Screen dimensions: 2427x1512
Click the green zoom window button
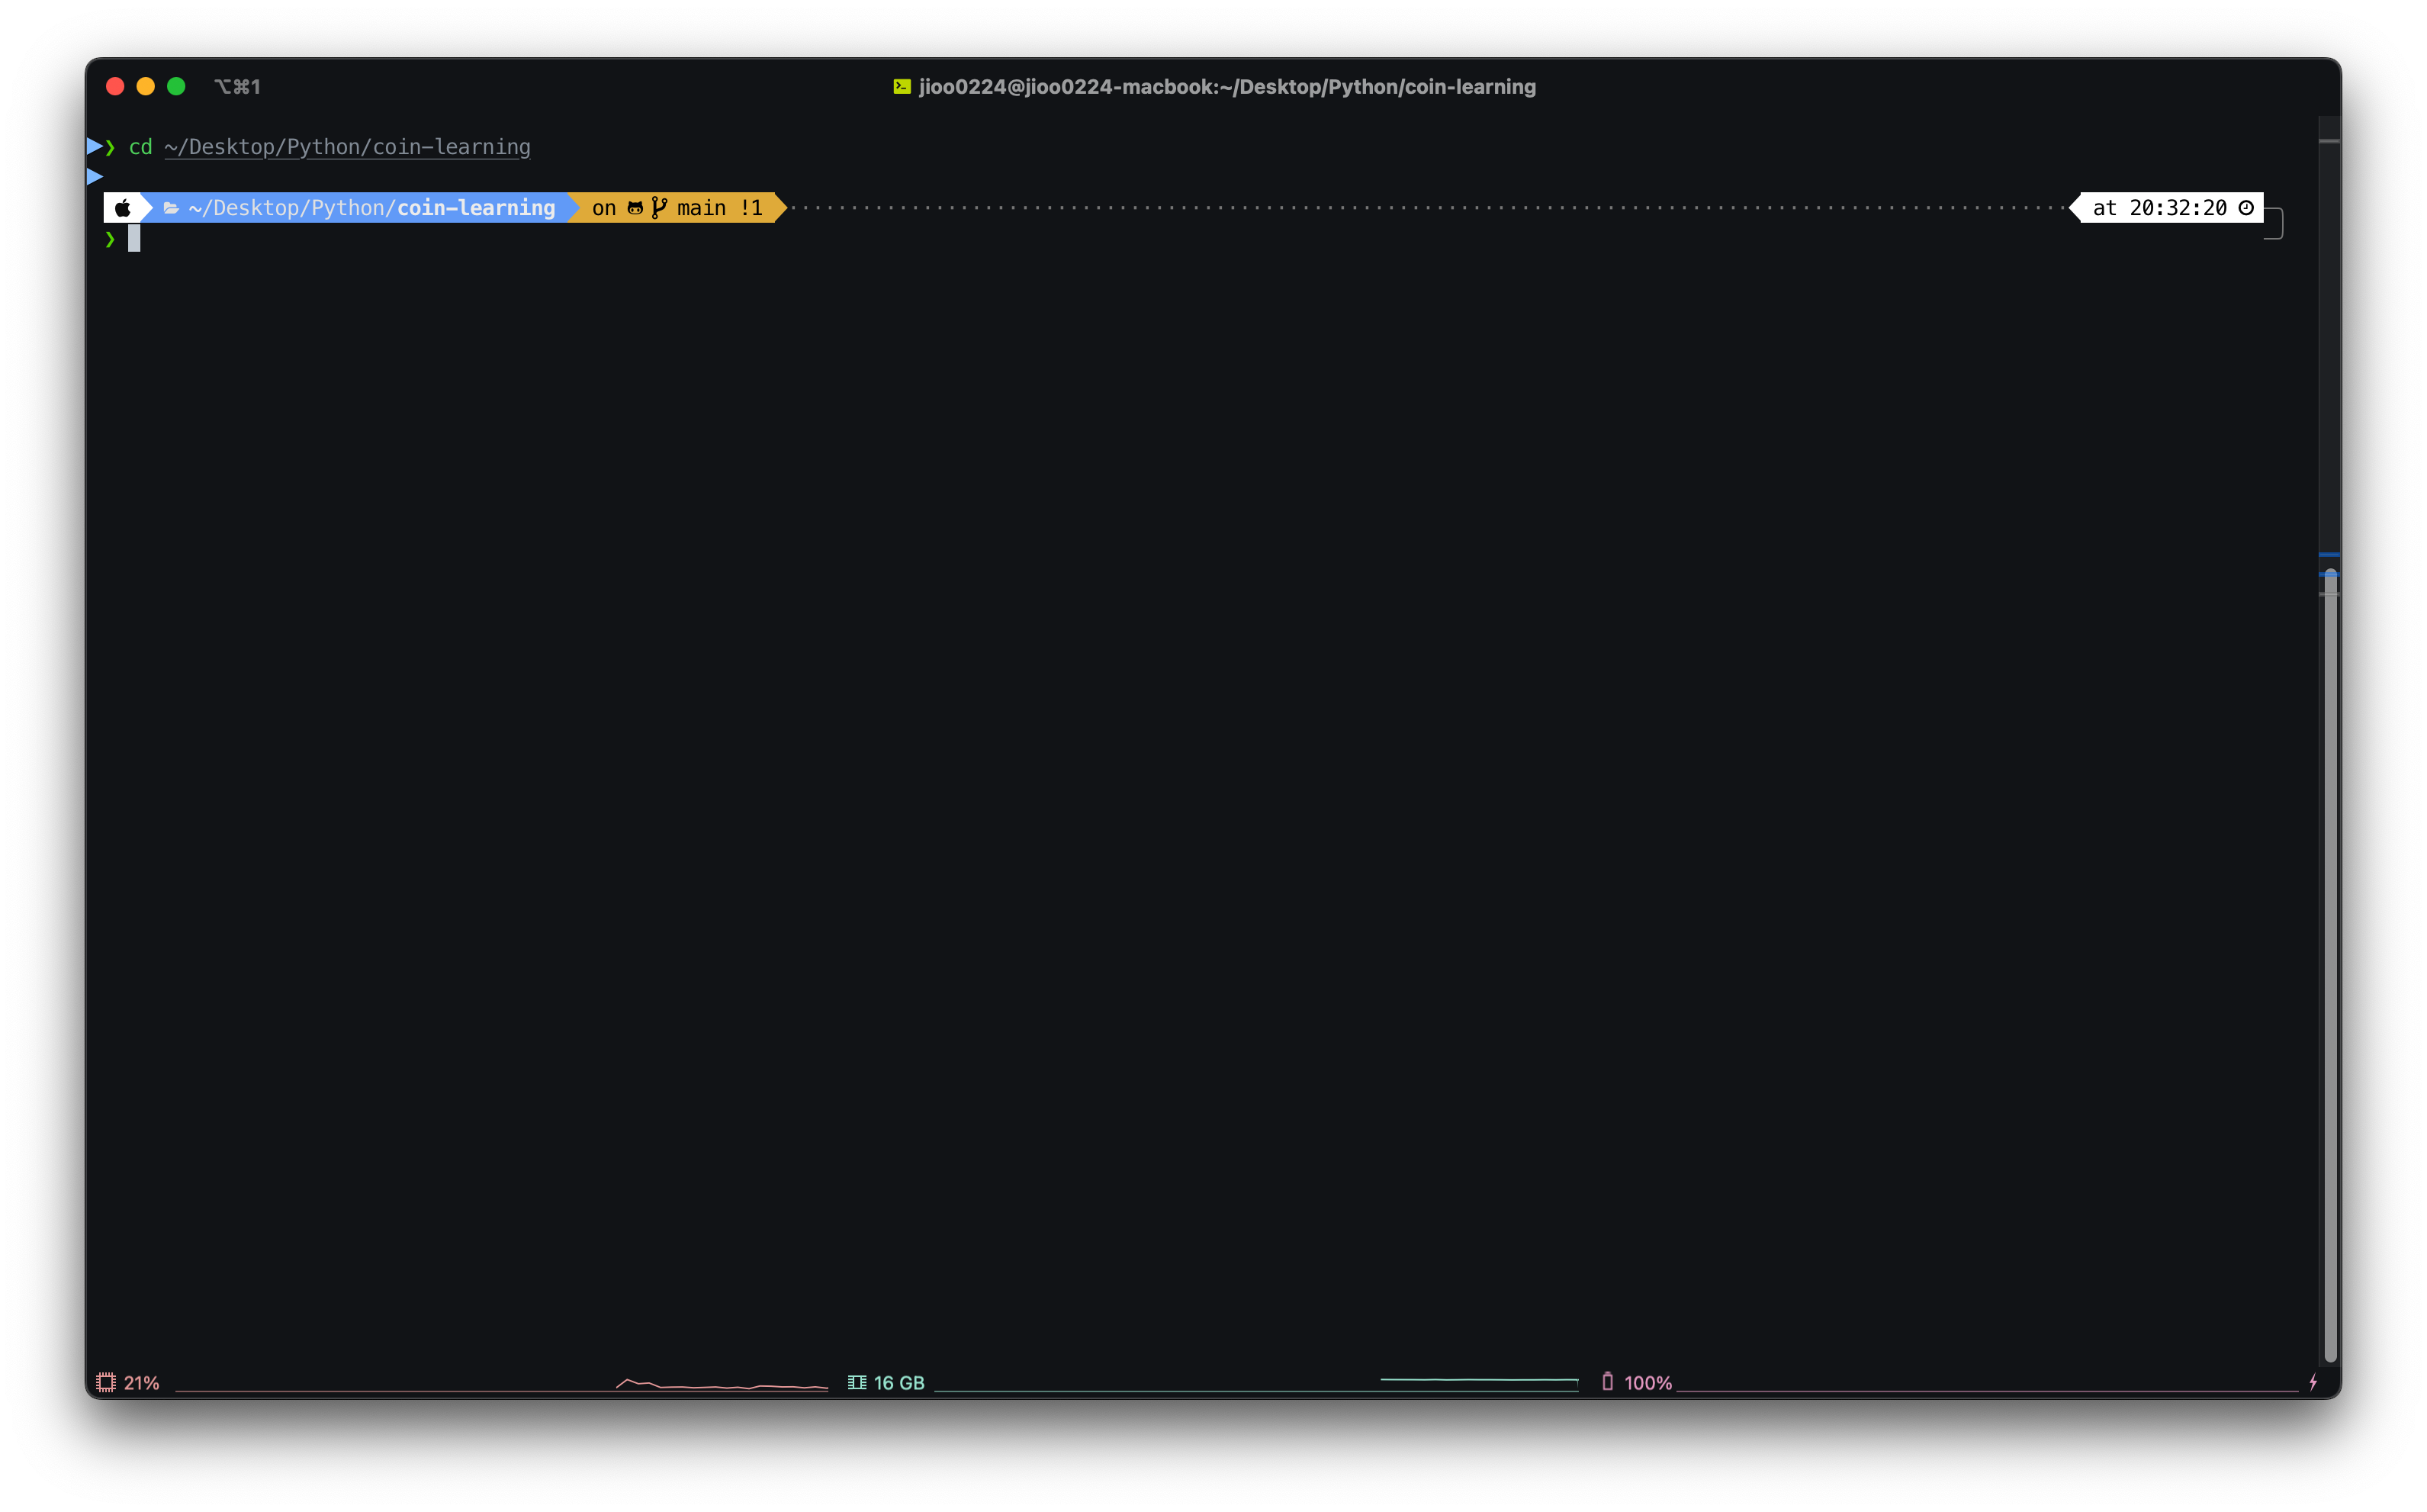[x=176, y=87]
